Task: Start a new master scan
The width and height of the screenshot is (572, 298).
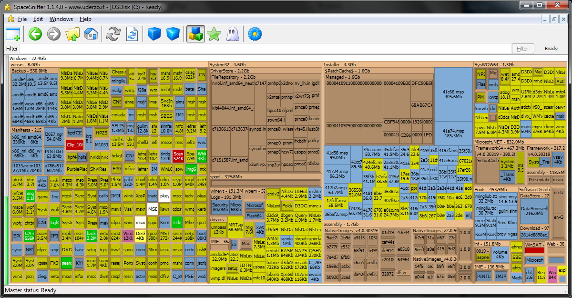Action: (113, 34)
